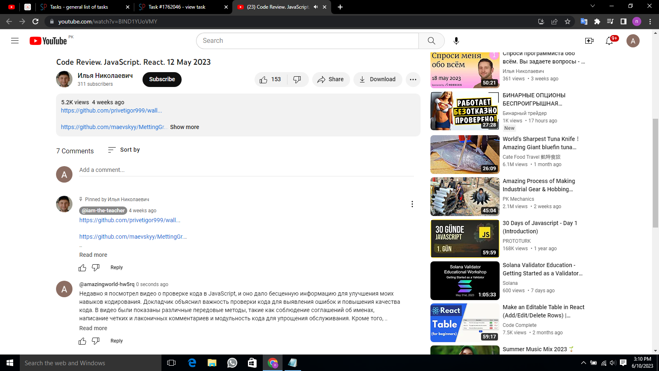Click the Chrome address bar URL

coord(108,21)
